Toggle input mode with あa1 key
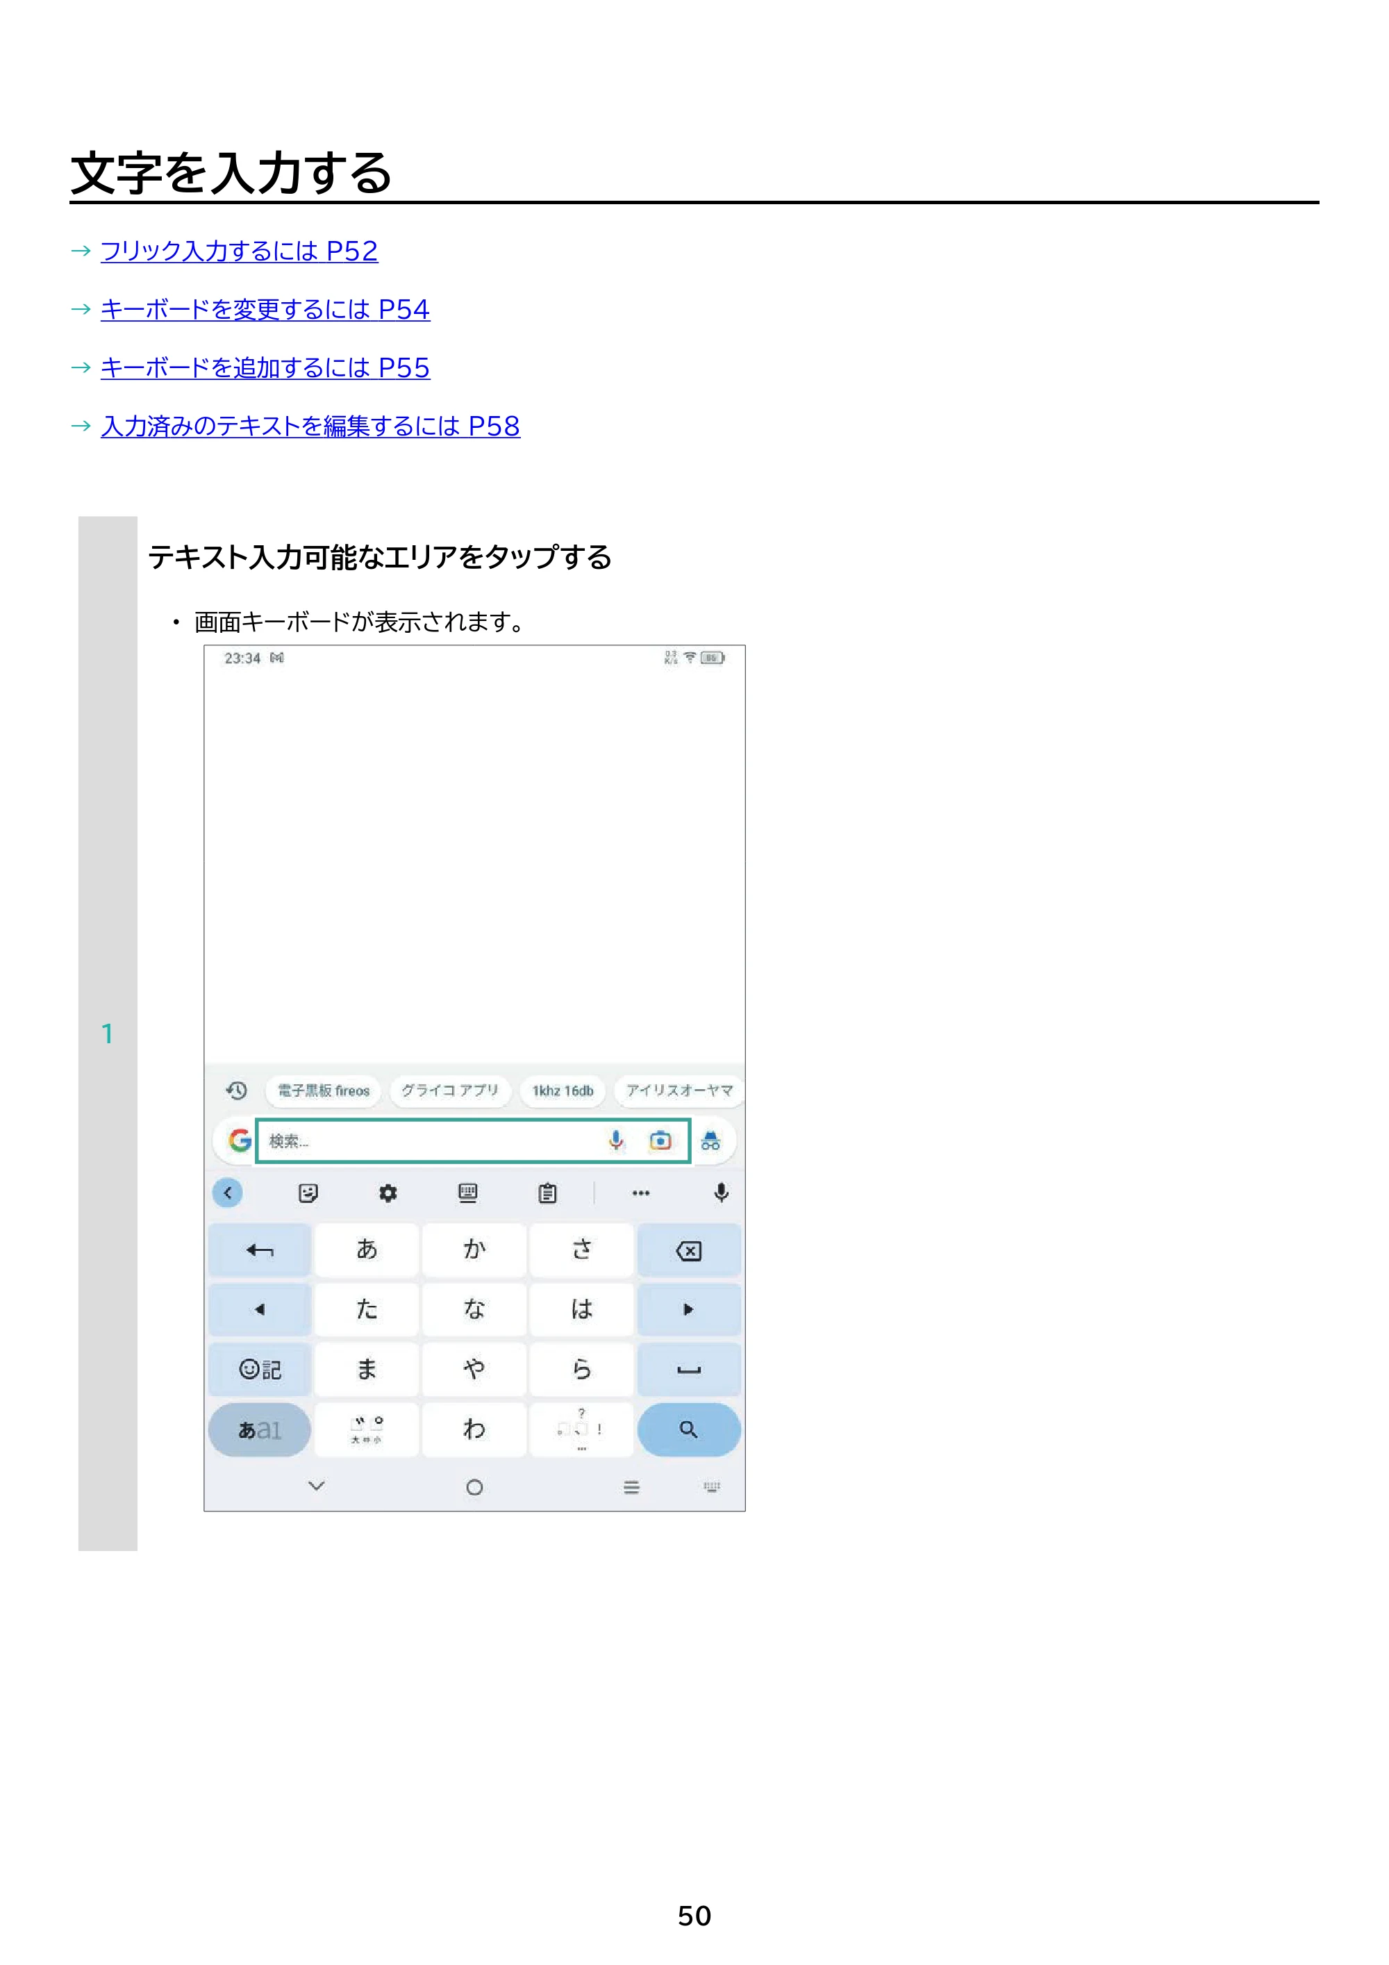Image resolution: width=1389 pixels, height=1965 pixels. coord(259,1429)
